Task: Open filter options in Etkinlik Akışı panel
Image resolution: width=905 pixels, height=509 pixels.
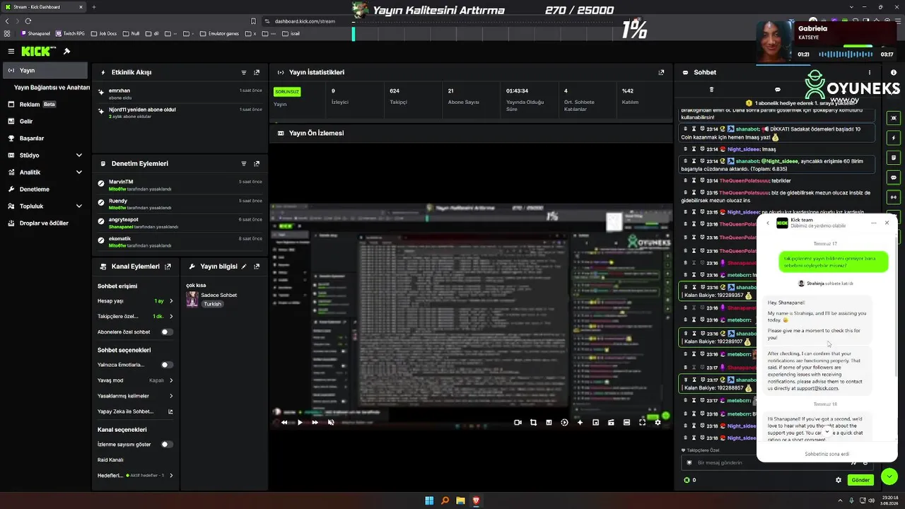Action: (x=244, y=72)
